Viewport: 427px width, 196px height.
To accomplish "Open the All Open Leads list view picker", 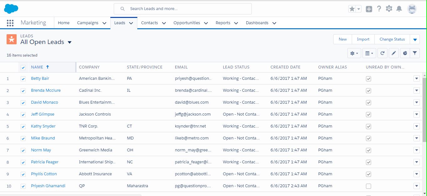I will pyautogui.click(x=70, y=42).
